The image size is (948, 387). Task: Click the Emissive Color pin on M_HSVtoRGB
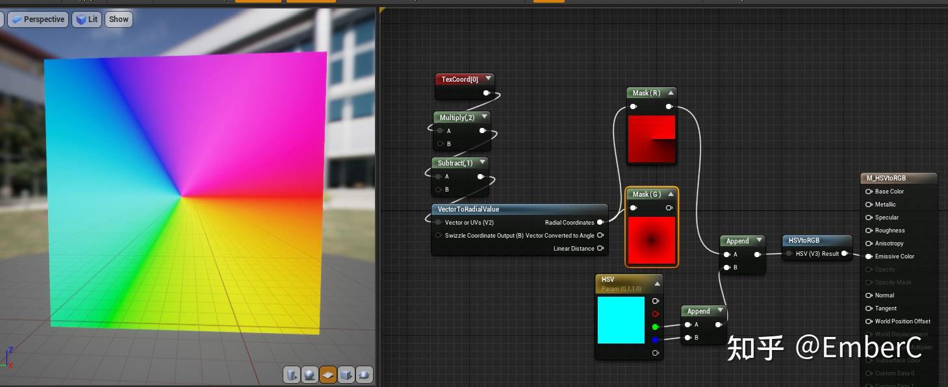click(869, 256)
